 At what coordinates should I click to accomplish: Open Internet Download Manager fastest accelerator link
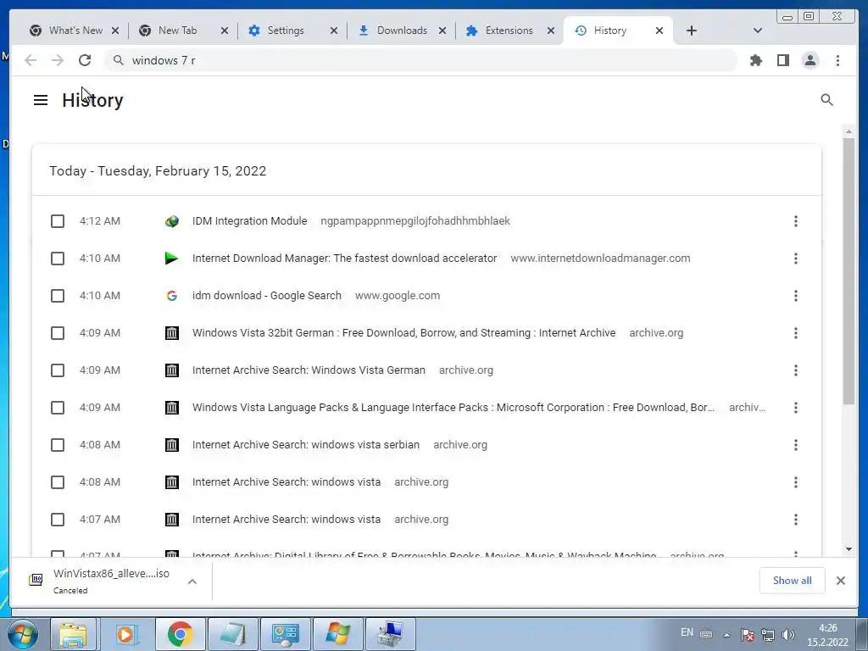(344, 258)
